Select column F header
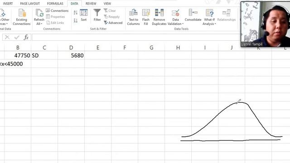The image size is (290, 163). (125, 48)
